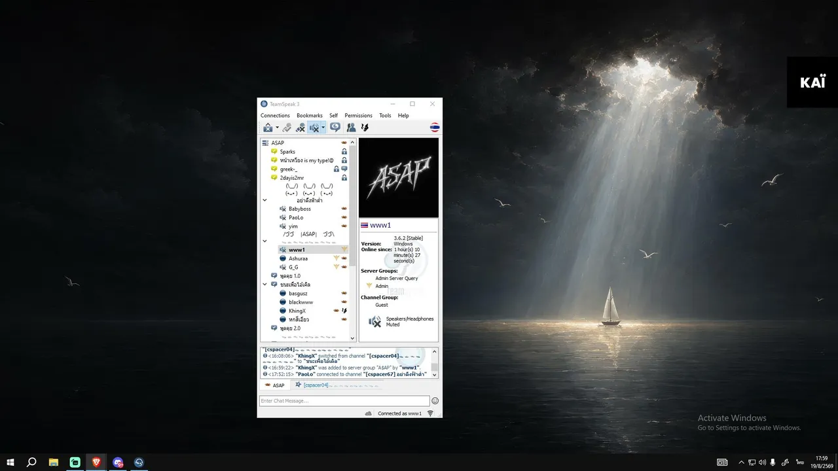838x471 pixels.
Task: Click the lightning badge icon next to KhingX
Action: (x=344, y=311)
